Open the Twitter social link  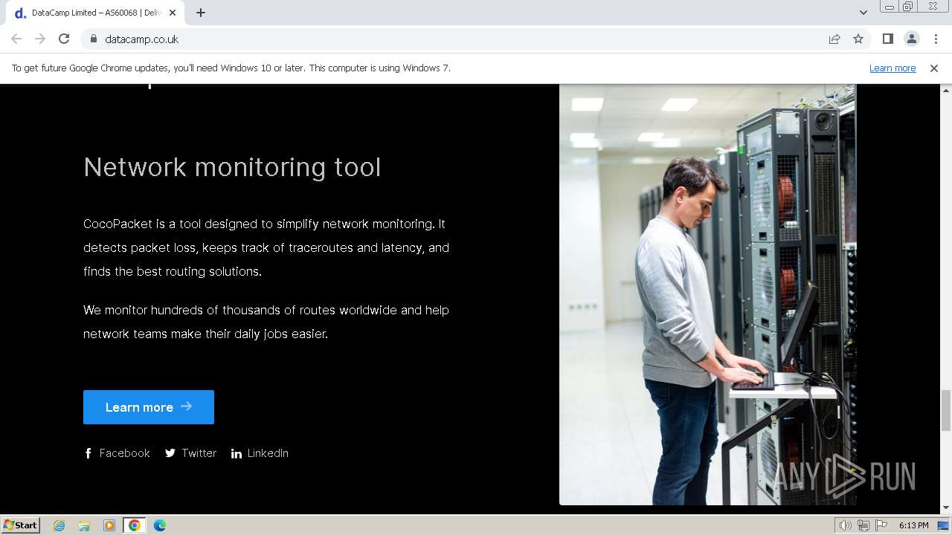click(x=190, y=453)
